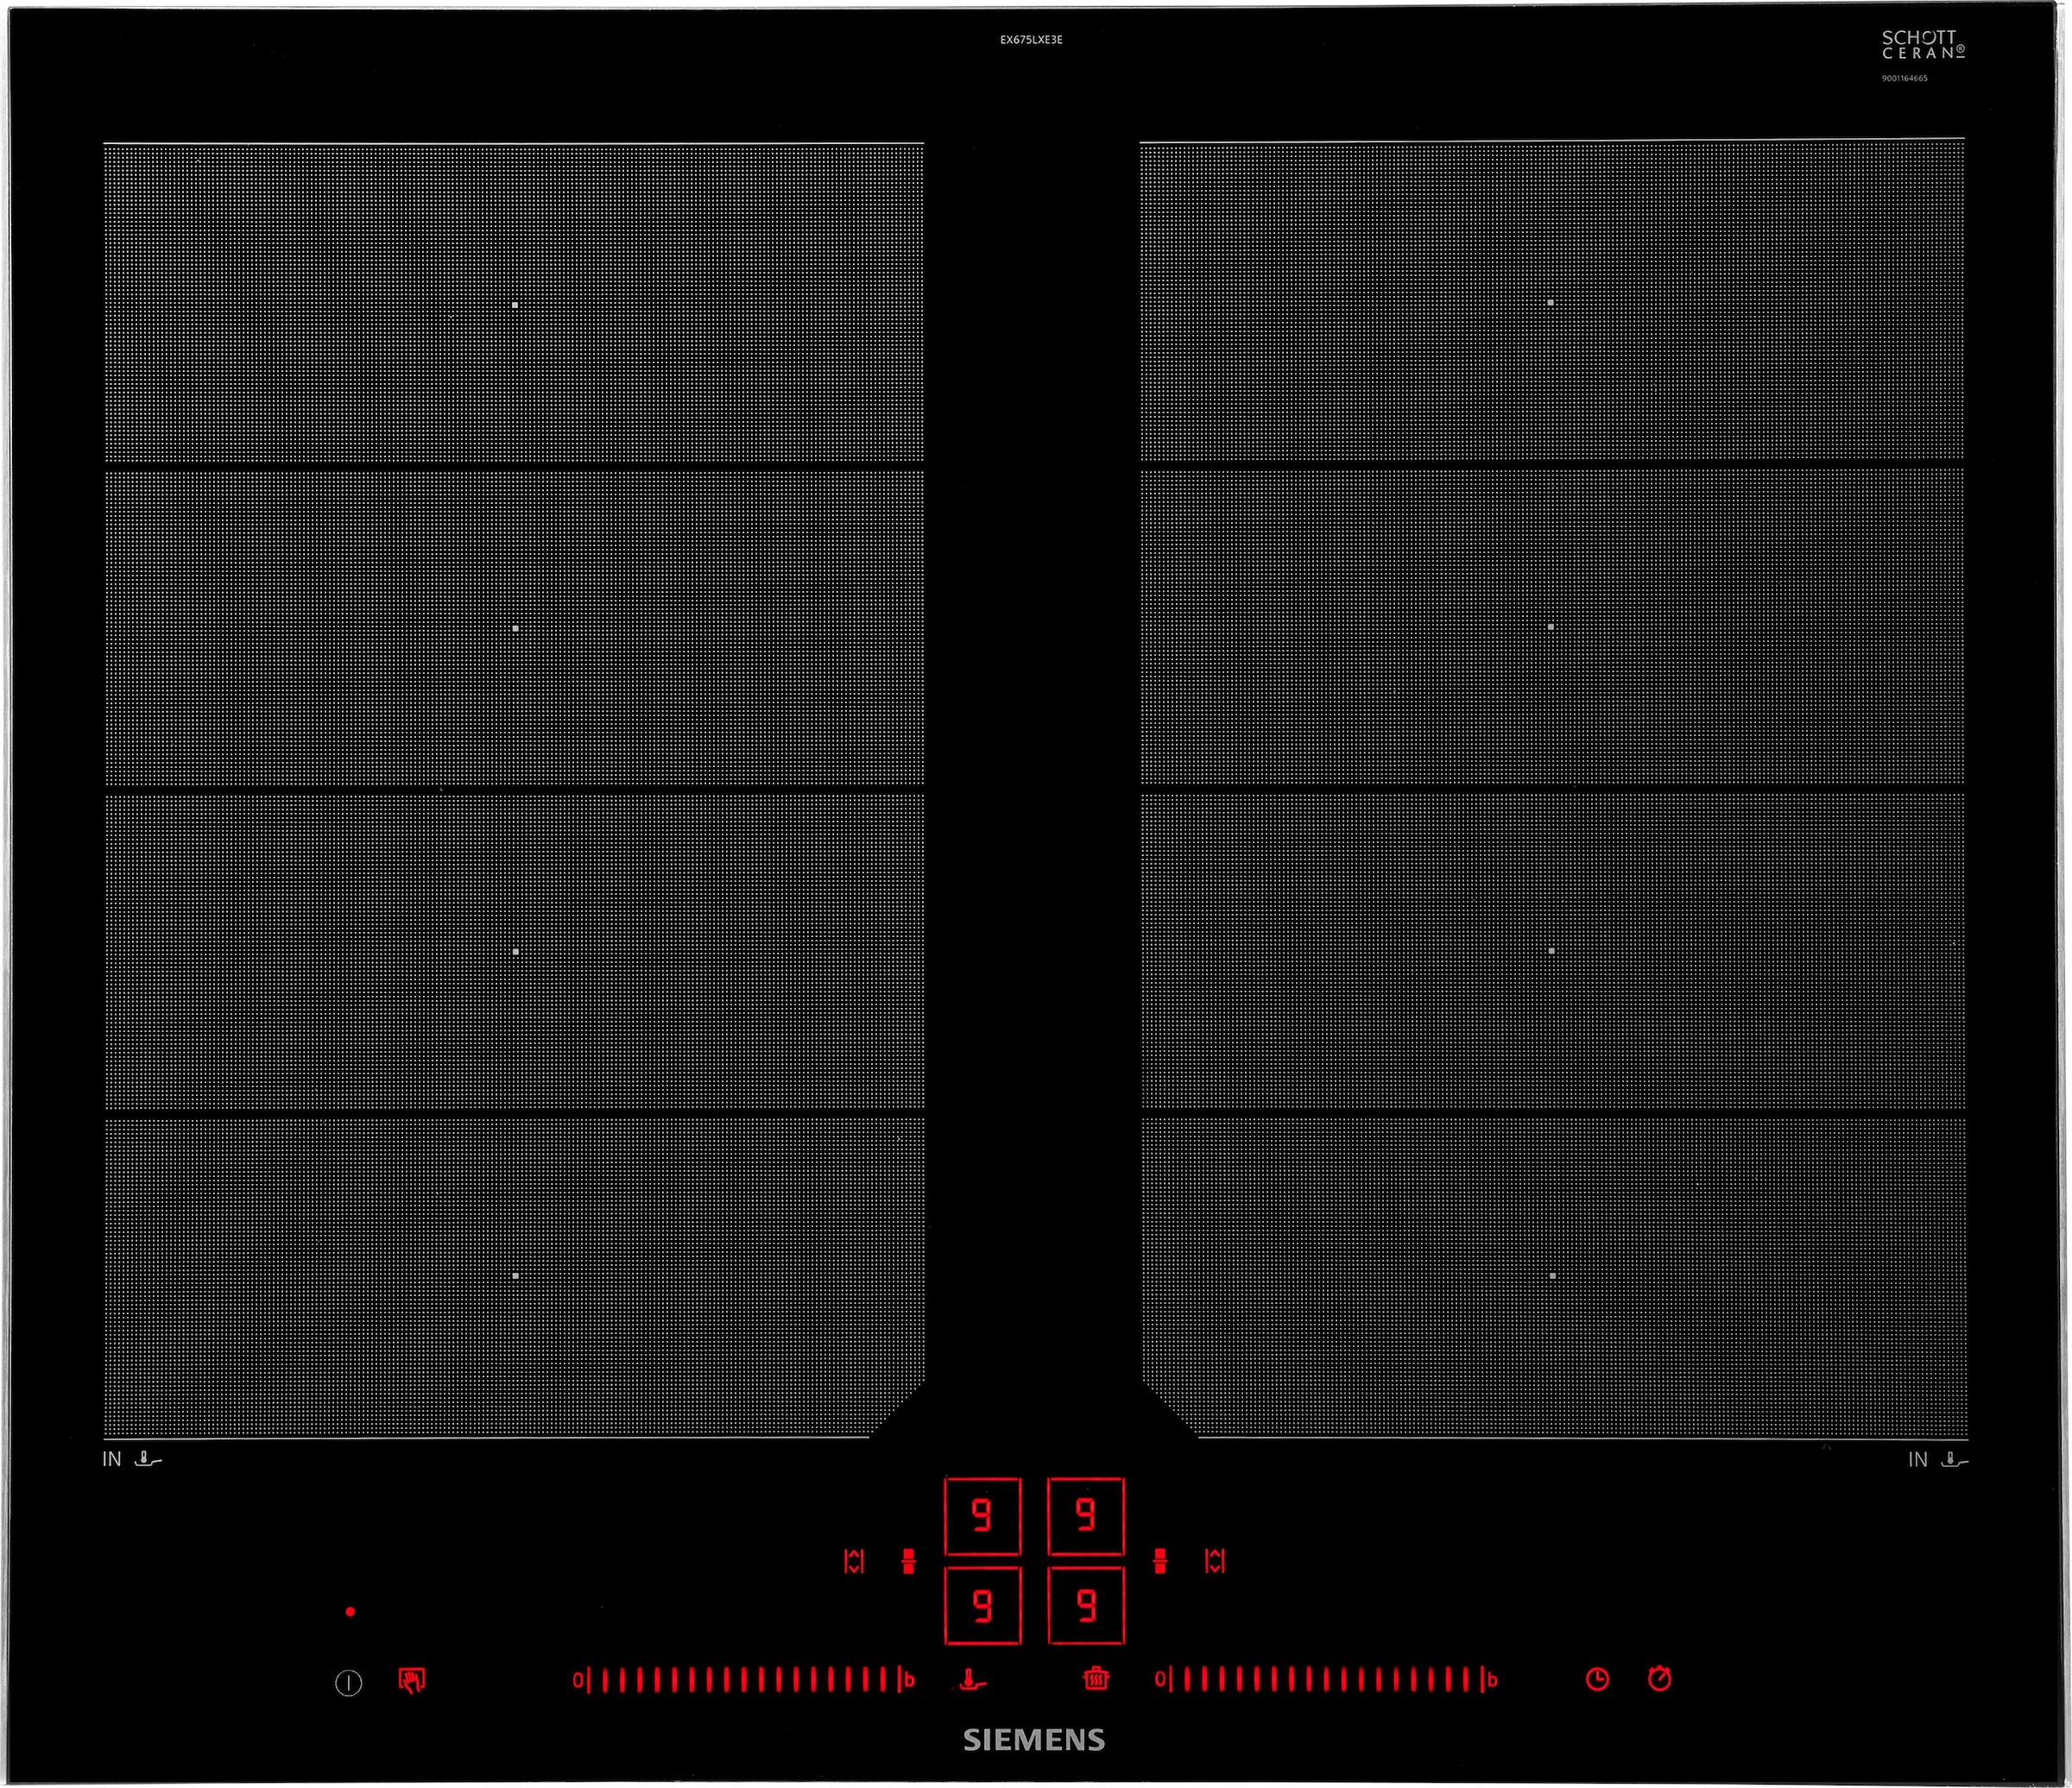Image resolution: width=2072 pixels, height=1788 pixels.
Task: Tap the stopwatch icon
Action: [1659, 1678]
